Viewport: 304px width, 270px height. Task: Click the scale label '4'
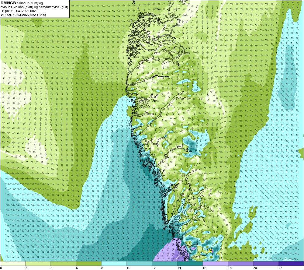[x=52, y=268]
